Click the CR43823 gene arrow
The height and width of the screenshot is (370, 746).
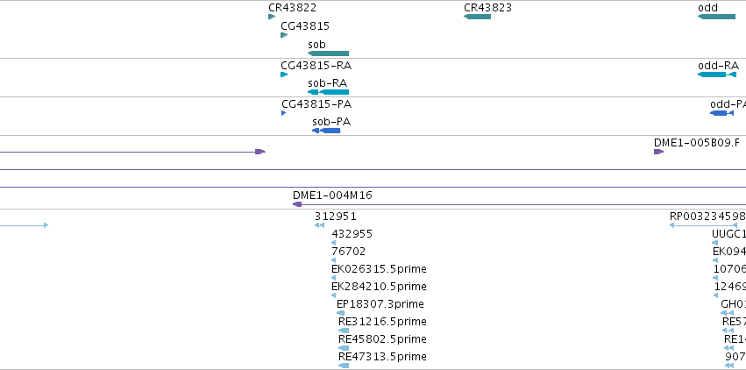tap(477, 17)
